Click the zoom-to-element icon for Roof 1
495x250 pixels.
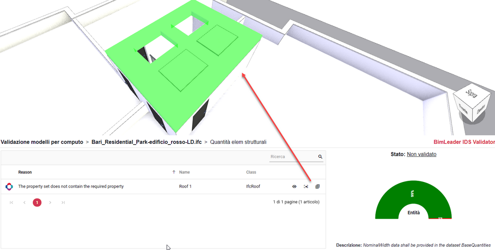[x=306, y=187]
